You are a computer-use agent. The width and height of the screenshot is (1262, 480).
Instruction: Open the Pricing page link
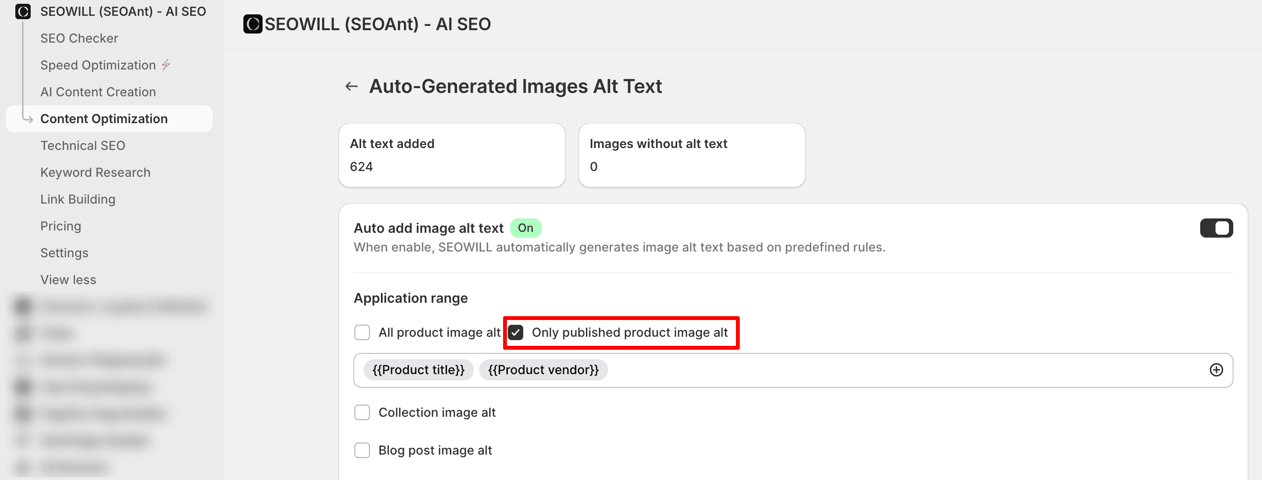tap(61, 226)
